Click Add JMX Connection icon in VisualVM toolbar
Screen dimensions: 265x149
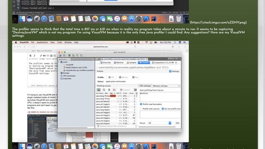click(70, 55)
